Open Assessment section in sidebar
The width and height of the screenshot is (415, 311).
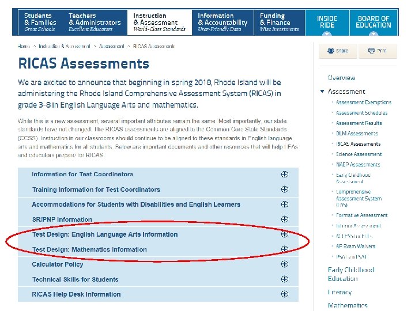coord(346,92)
